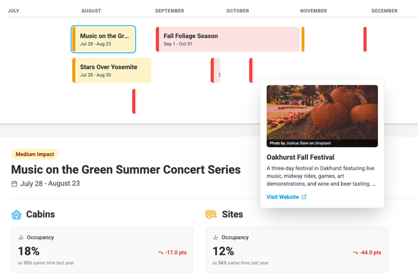
Task: Click the Cabins Occupancy 18% card
Action: pos(102,250)
